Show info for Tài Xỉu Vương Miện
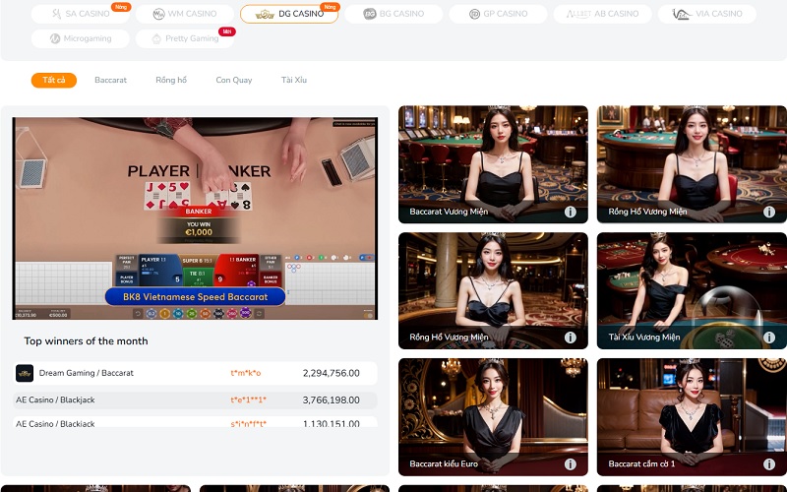 point(768,337)
